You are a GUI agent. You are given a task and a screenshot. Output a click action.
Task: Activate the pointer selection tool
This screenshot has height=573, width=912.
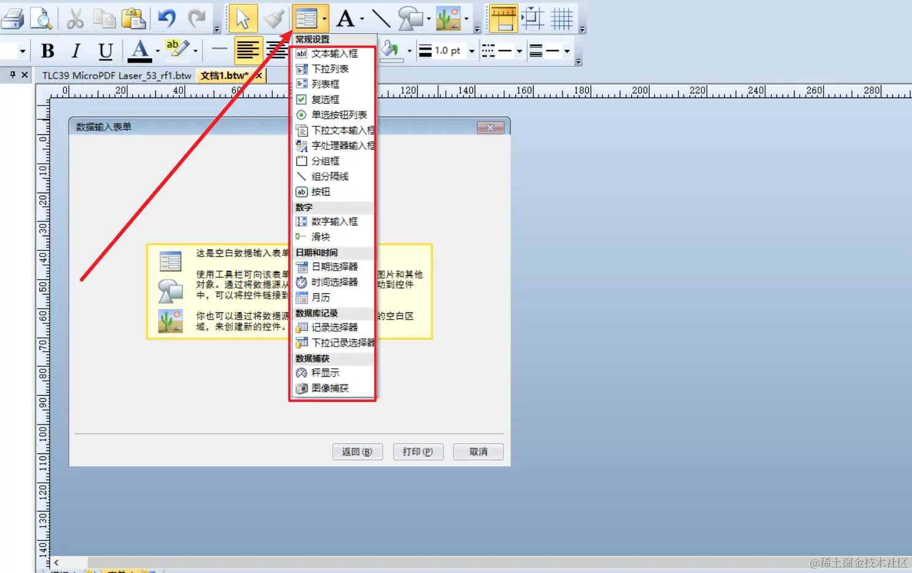pyautogui.click(x=243, y=18)
